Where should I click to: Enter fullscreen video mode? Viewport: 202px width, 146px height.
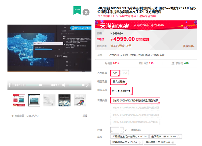pyautogui.click(x=88, y=85)
